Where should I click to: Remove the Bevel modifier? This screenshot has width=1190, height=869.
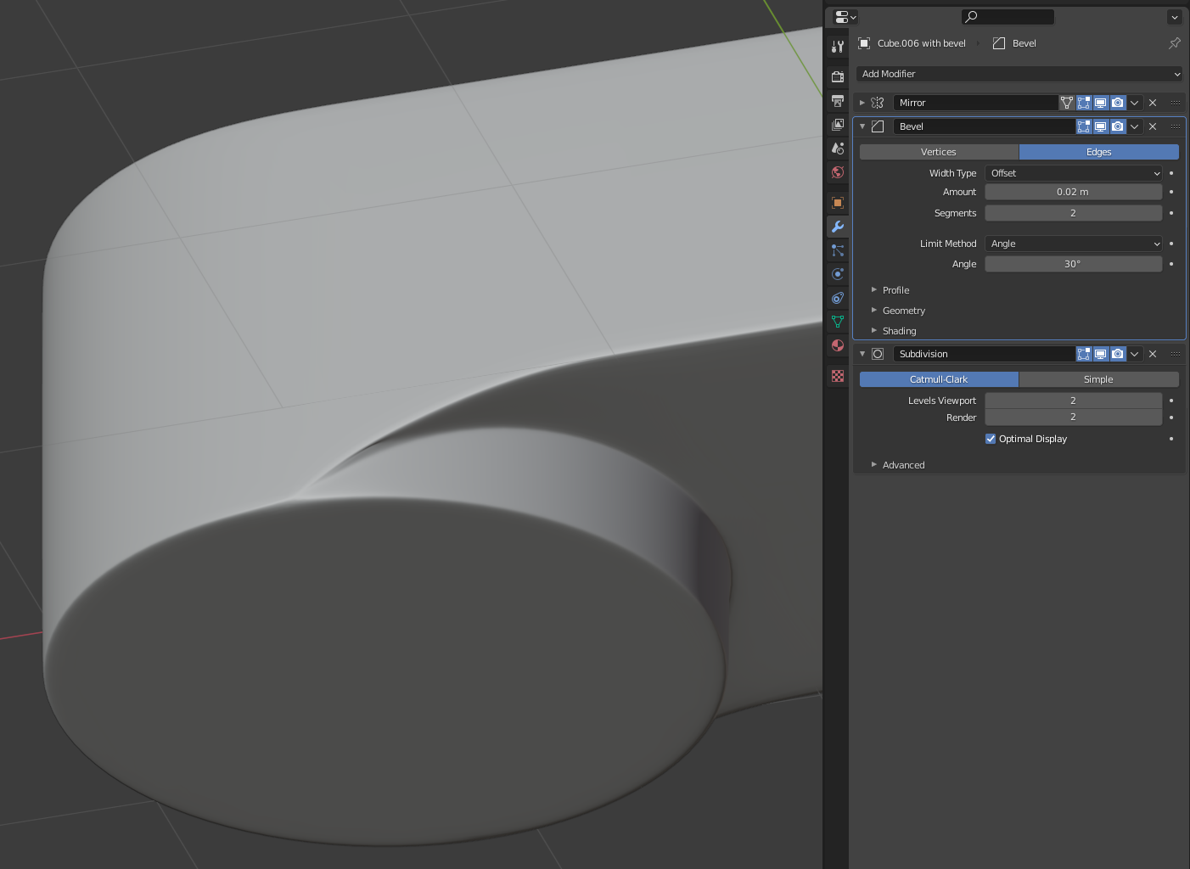[1153, 126]
